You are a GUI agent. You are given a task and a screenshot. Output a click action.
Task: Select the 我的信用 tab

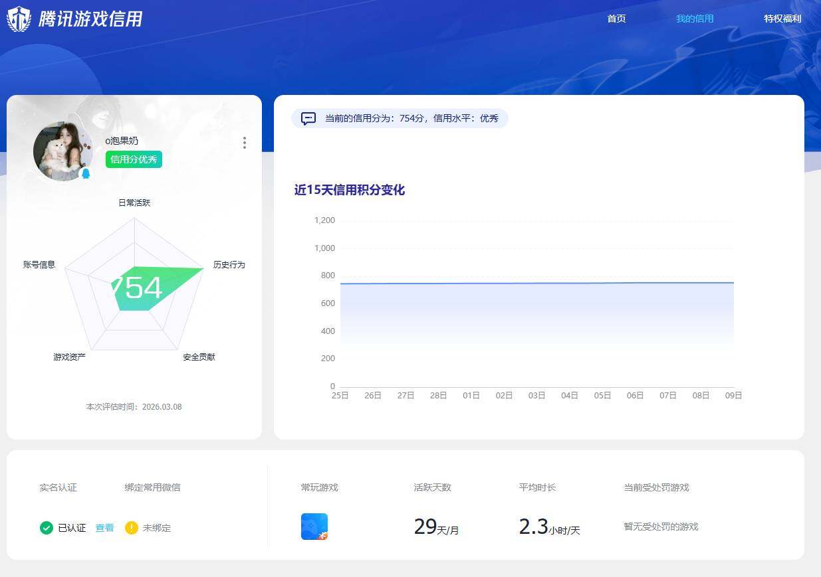point(695,19)
